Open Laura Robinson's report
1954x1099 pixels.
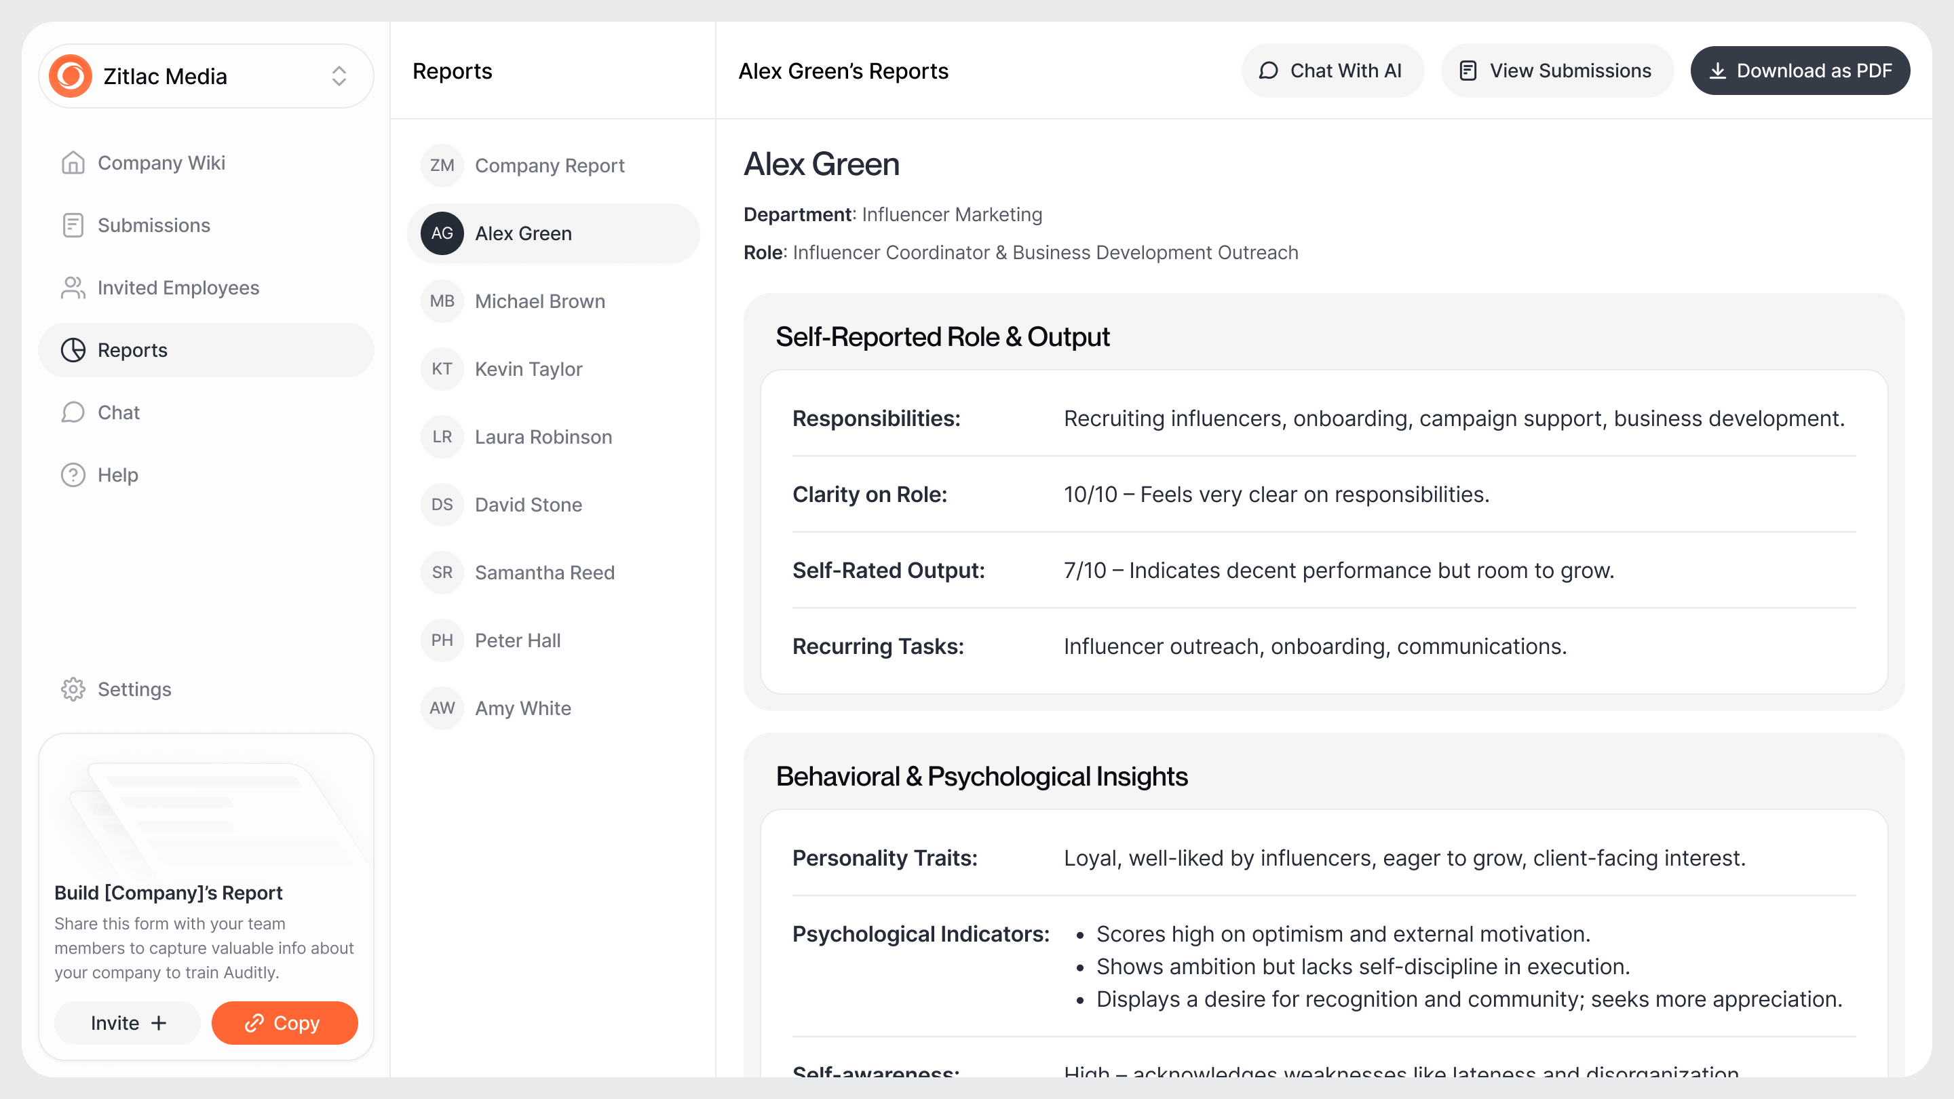542,437
